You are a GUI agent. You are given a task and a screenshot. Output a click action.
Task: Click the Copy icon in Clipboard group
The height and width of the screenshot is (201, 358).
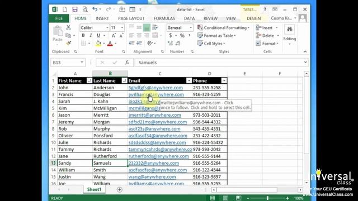pyautogui.click(x=68, y=35)
